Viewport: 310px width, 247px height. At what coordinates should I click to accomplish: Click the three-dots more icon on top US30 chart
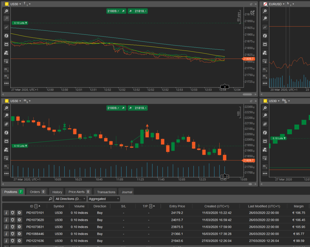pos(6,83)
